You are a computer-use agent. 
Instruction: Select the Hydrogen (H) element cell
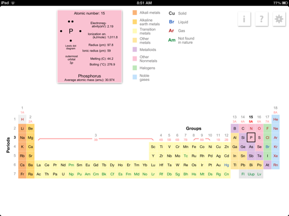(x=22, y=119)
